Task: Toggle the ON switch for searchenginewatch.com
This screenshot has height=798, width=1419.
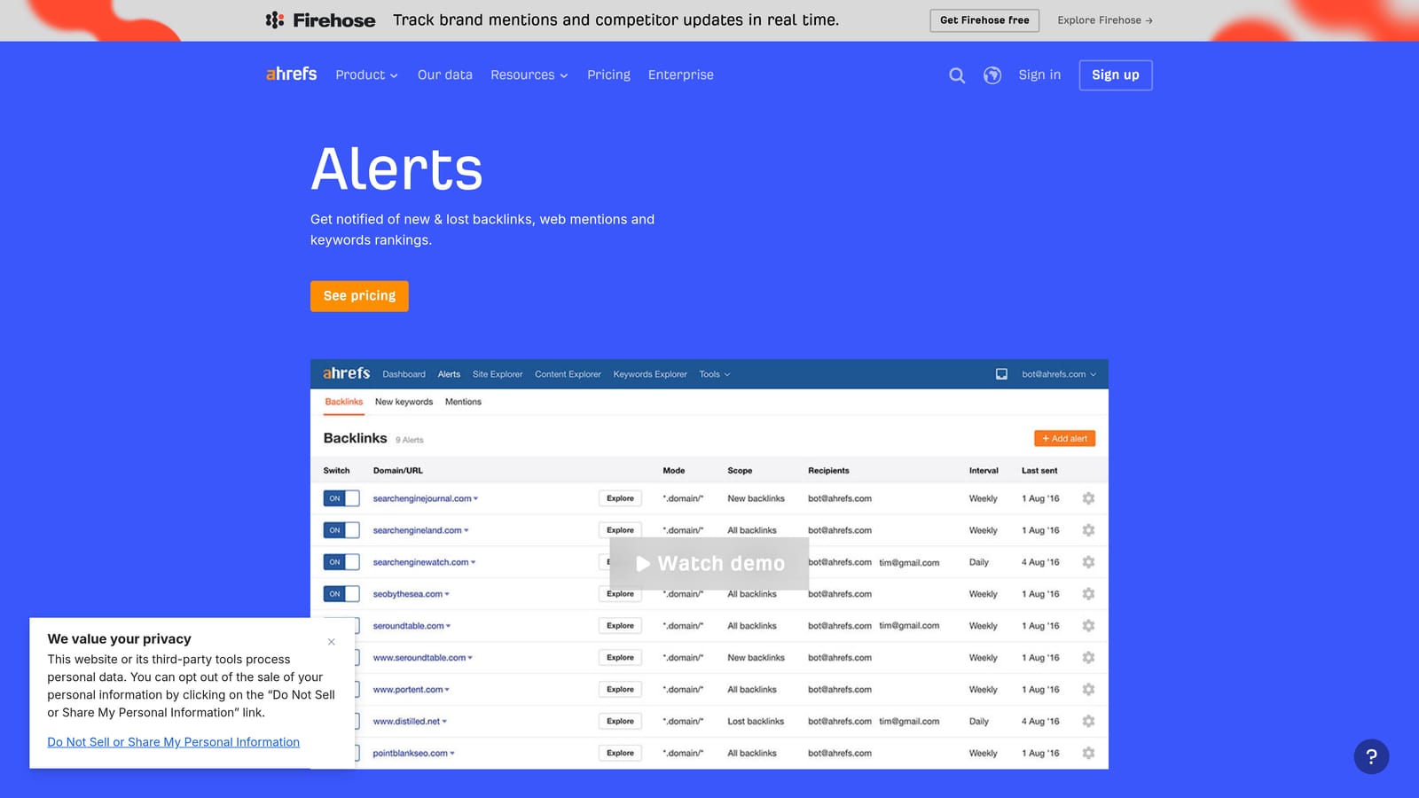Action: (341, 562)
